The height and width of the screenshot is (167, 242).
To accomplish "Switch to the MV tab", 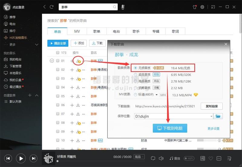I will (77, 31).
